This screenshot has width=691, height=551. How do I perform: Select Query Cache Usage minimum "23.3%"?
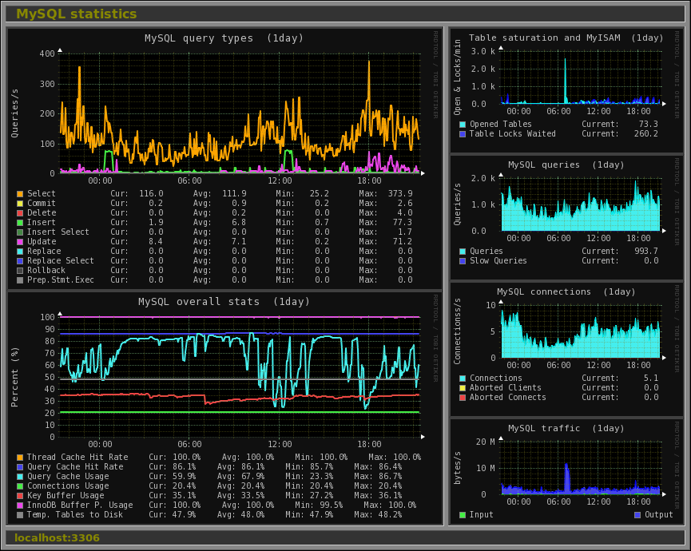pyautogui.click(x=320, y=477)
